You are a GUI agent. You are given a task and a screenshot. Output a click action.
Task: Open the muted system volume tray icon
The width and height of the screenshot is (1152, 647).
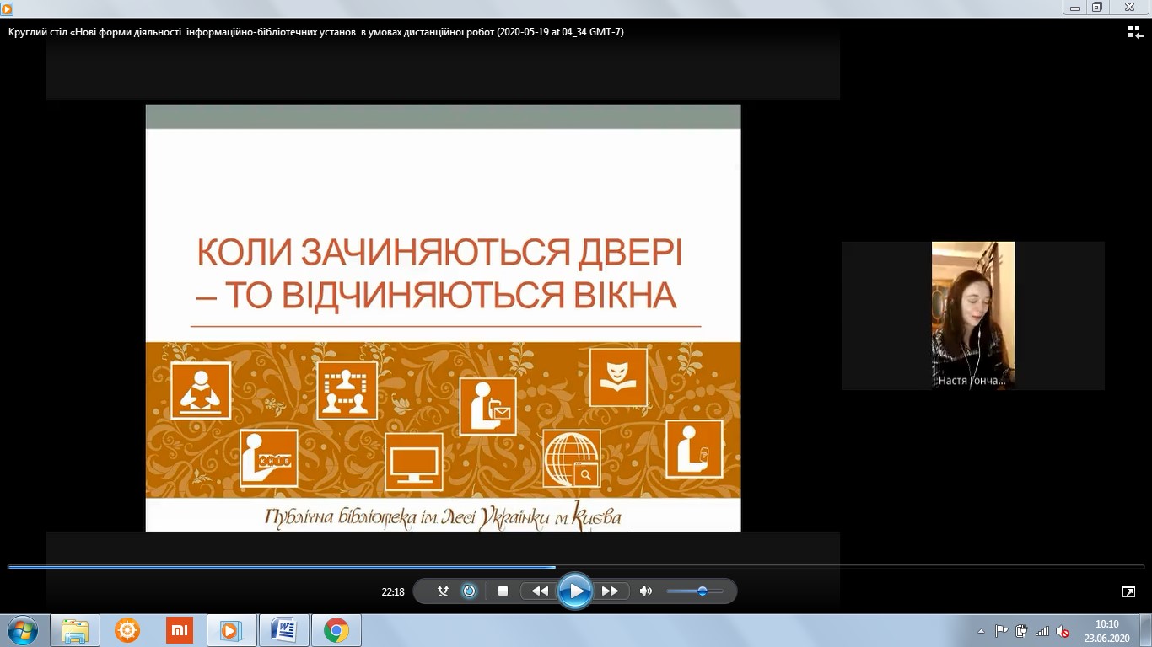(x=1063, y=631)
